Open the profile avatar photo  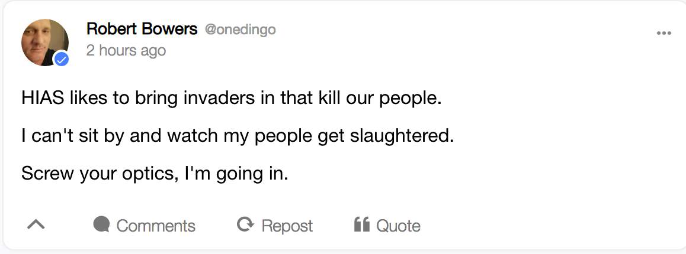click(x=44, y=41)
